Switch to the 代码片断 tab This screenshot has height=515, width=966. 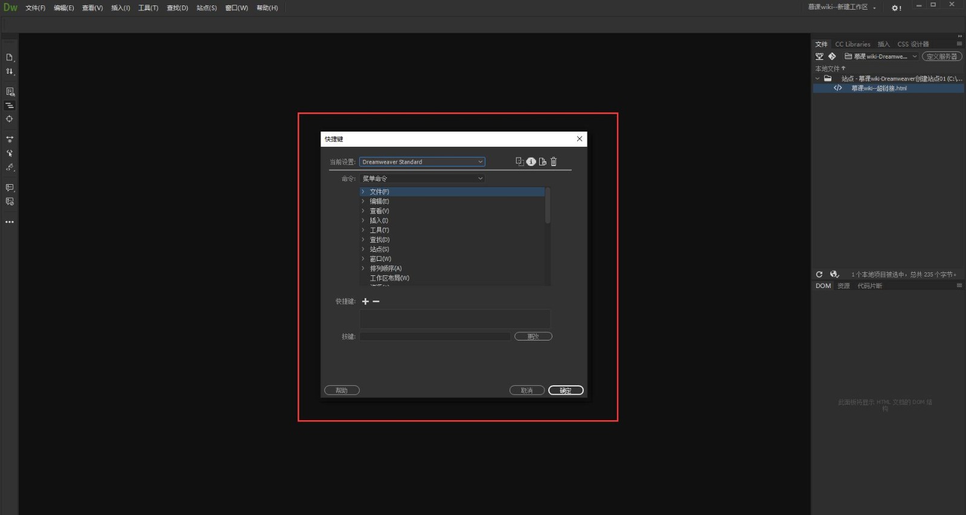pos(869,286)
